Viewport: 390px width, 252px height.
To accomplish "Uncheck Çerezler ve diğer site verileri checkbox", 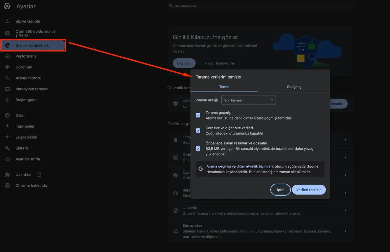I will pyautogui.click(x=198, y=131).
